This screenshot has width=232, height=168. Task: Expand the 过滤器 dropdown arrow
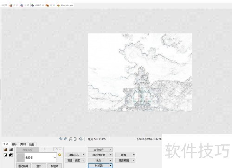[x=111, y=166]
